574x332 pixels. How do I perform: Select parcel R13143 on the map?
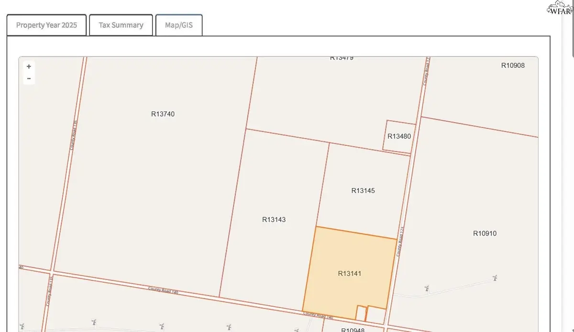274,219
